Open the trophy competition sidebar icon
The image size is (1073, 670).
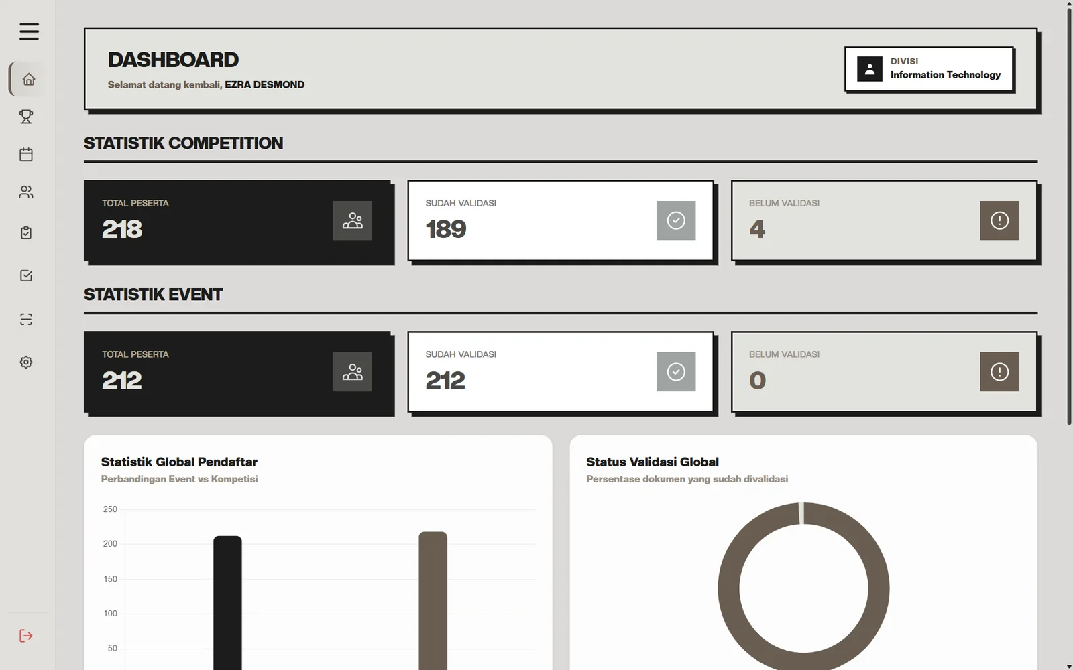[26, 117]
